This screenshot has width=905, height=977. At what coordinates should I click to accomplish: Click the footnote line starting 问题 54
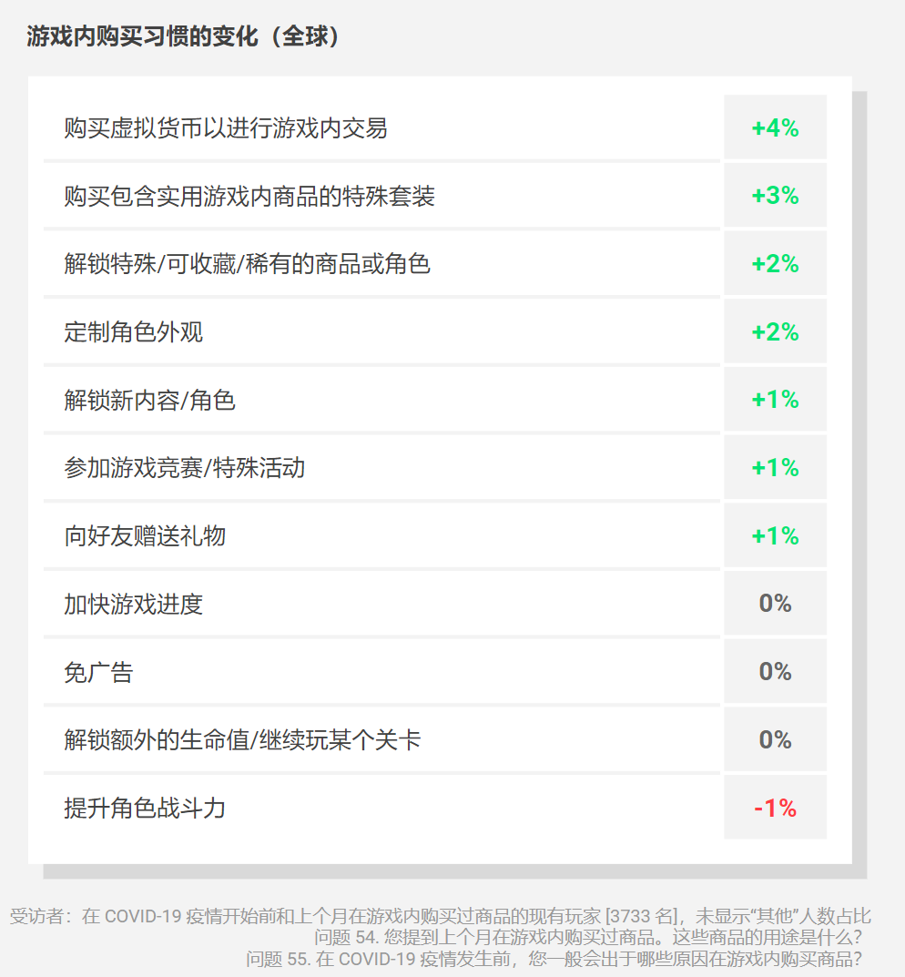[x=588, y=937]
